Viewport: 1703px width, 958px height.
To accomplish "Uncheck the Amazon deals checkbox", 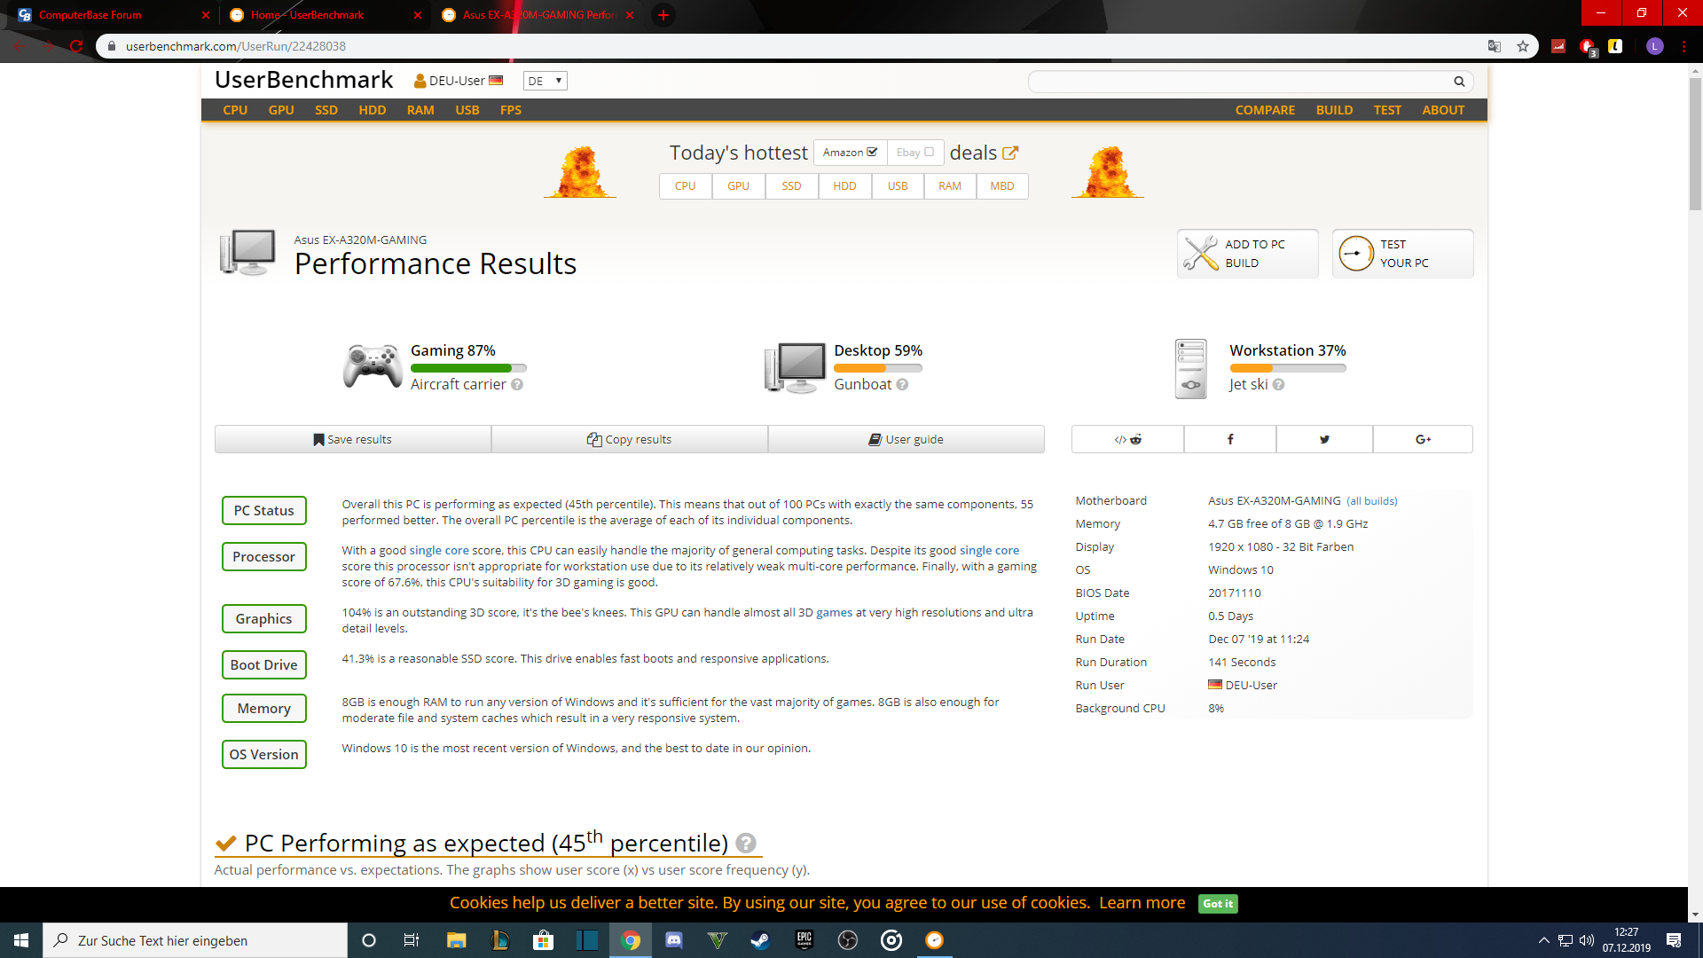I will click(x=873, y=152).
